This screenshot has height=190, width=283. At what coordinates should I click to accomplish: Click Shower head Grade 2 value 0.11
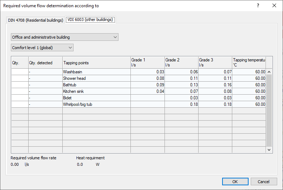(182, 78)
